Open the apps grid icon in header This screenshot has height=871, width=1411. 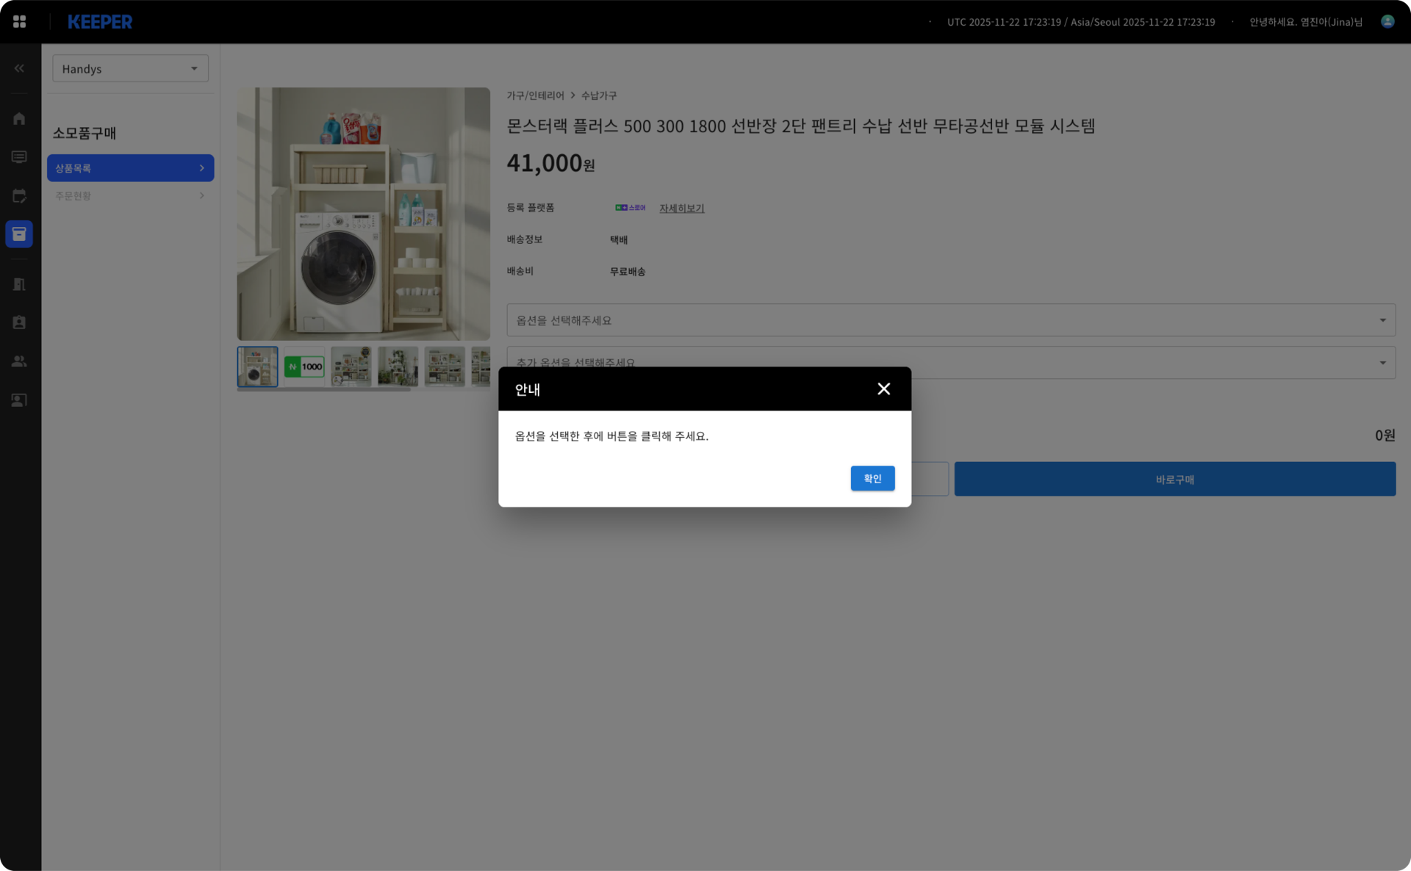click(20, 22)
